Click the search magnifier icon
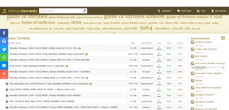Viewport: 229px width, 110px height. [84, 11]
